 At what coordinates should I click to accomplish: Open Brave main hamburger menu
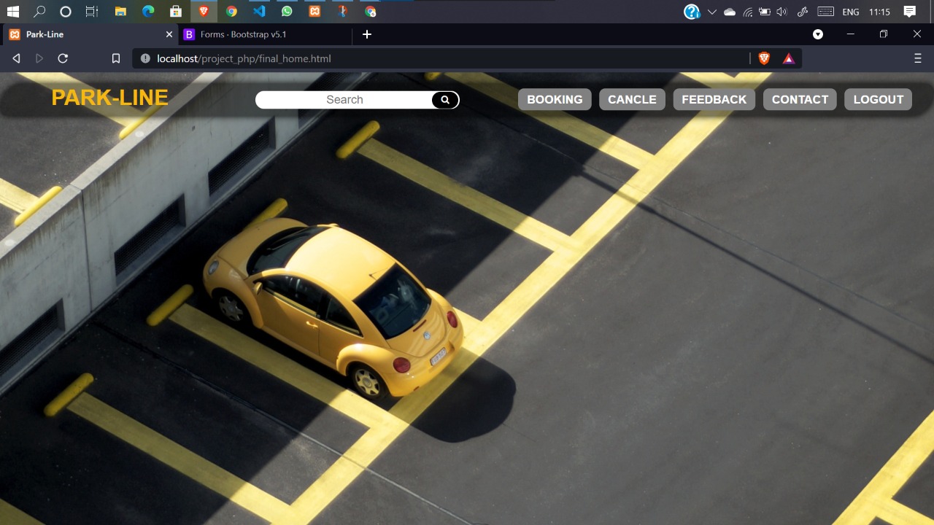pyautogui.click(x=918, y=58)
